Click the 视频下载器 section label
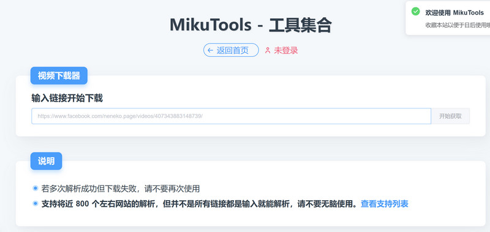 [x=59, y=75]
